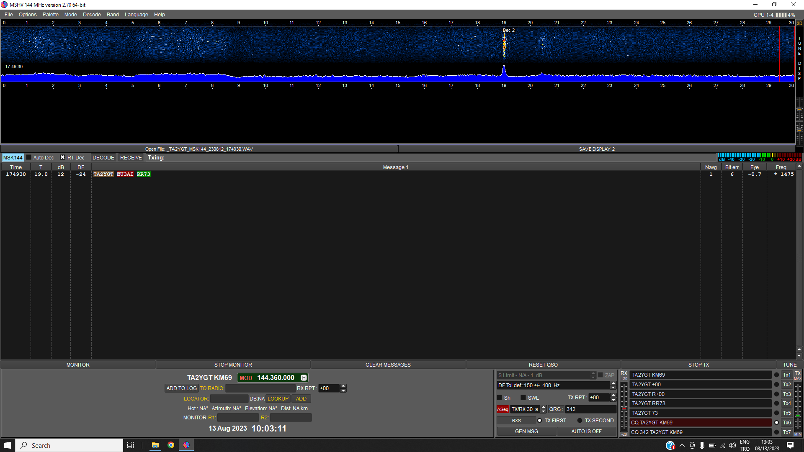Increase TX RPT value with up arrow
The height and width of the screenshot is (452, 804).
click(x=613, y=395)
